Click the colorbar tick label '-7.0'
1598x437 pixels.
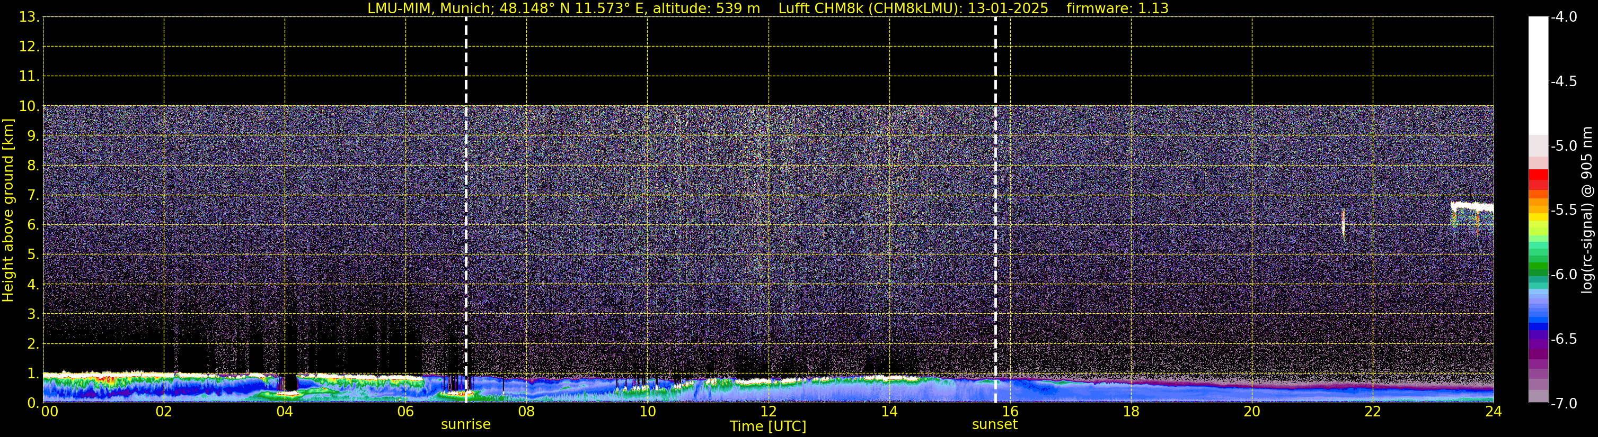click(x=1564, y=404)
